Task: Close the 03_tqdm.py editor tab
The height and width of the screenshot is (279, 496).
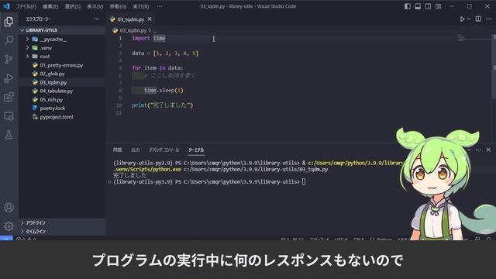Action: click(150, 19)
